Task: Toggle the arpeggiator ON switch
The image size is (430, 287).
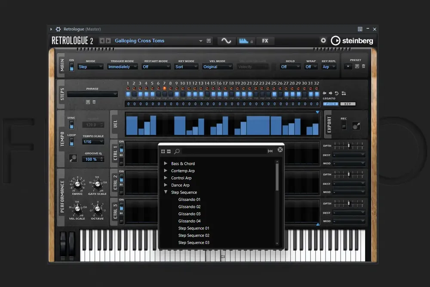Action: click(x=71, y=67)
